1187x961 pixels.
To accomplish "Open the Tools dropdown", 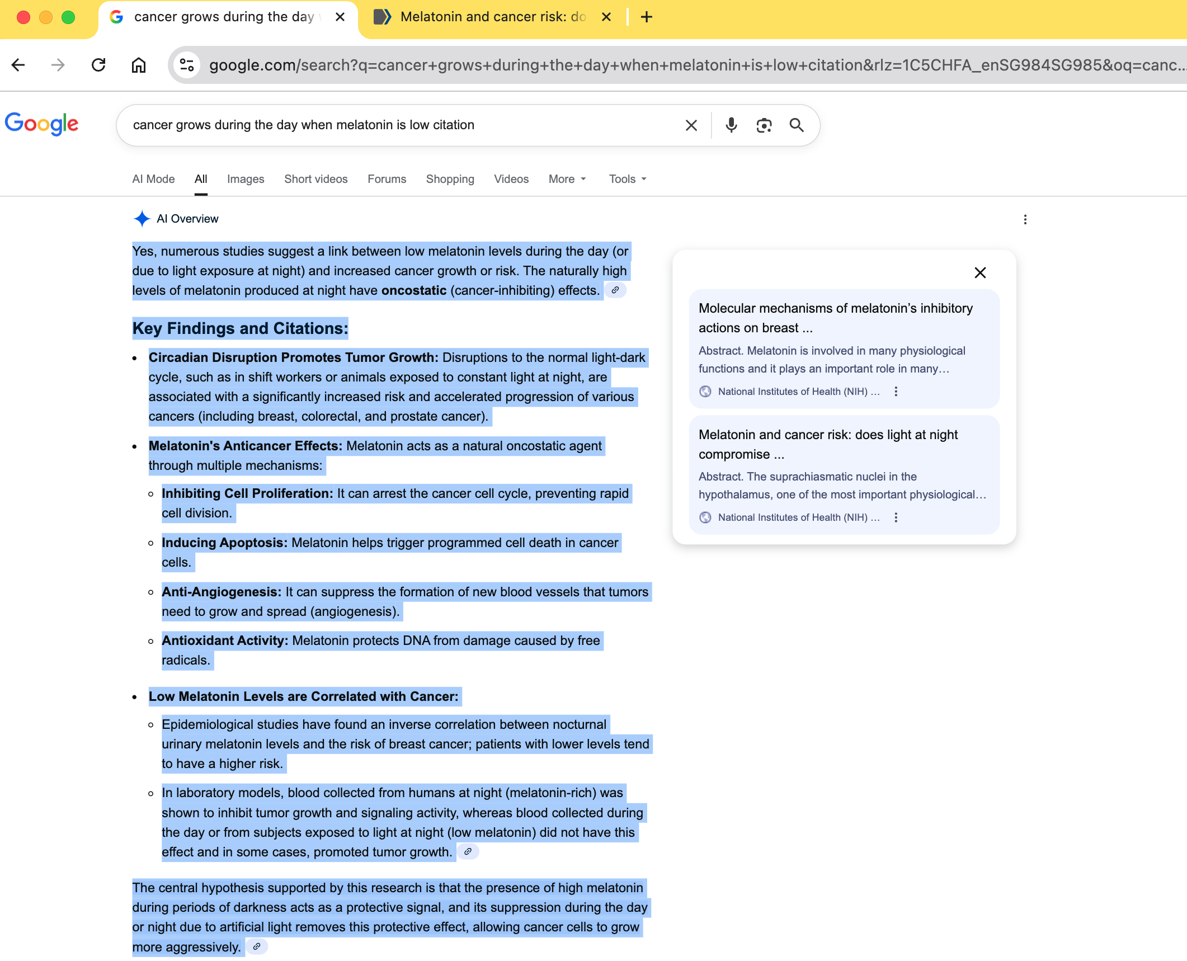I will tap(627, 179).
